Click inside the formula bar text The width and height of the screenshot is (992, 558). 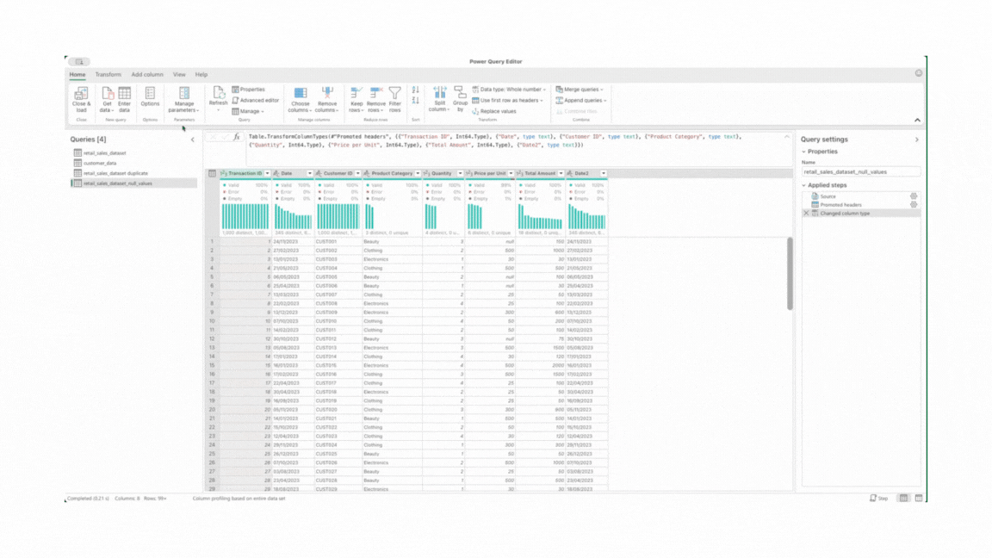click(497, 140)
